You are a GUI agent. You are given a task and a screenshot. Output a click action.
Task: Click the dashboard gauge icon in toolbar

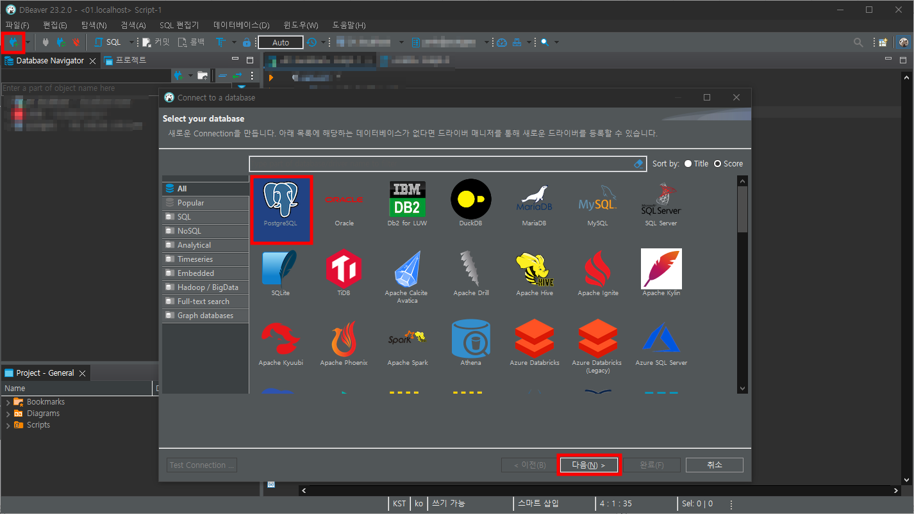(x=502, y=42)
